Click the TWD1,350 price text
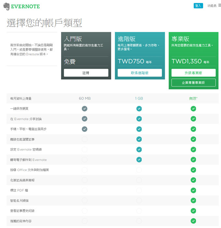 click(x=187, y=61)
